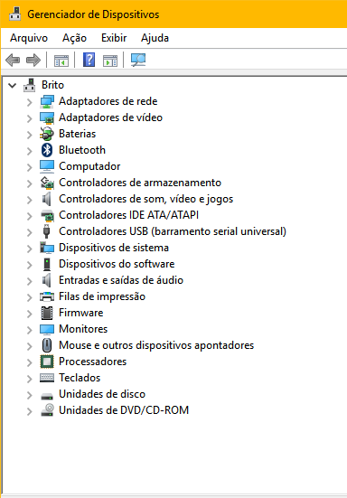This screenshot has width=347, height=498.
Task: Click the Bluetooth category icon
Action: 47,150
